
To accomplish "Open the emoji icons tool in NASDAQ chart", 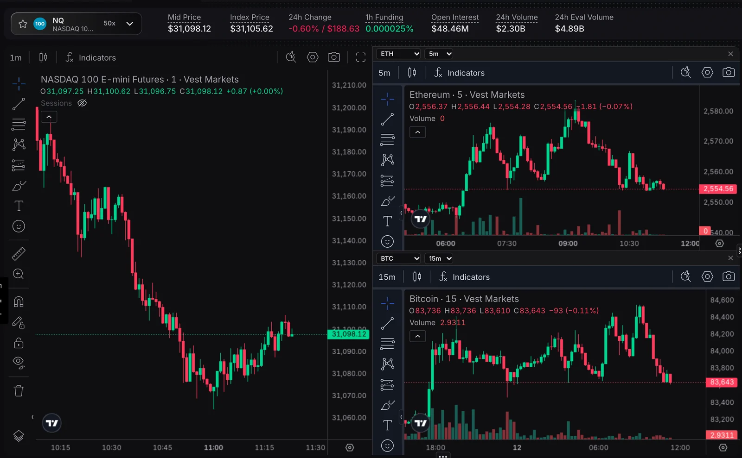I will coord(19,226).
